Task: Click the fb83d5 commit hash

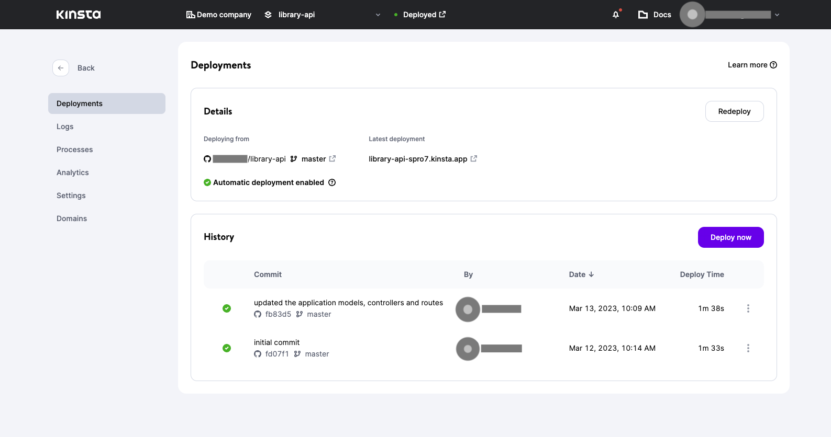Action: tap(278, 314)
